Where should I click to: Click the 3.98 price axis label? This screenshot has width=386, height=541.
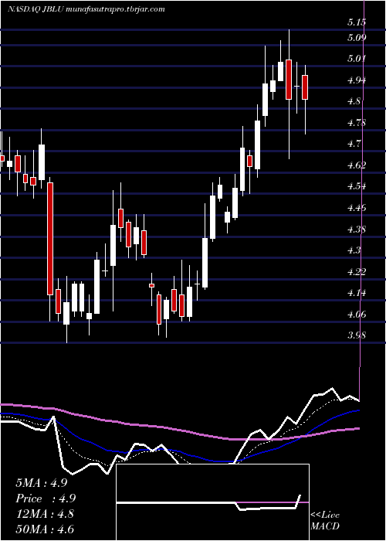click(357, 335)
